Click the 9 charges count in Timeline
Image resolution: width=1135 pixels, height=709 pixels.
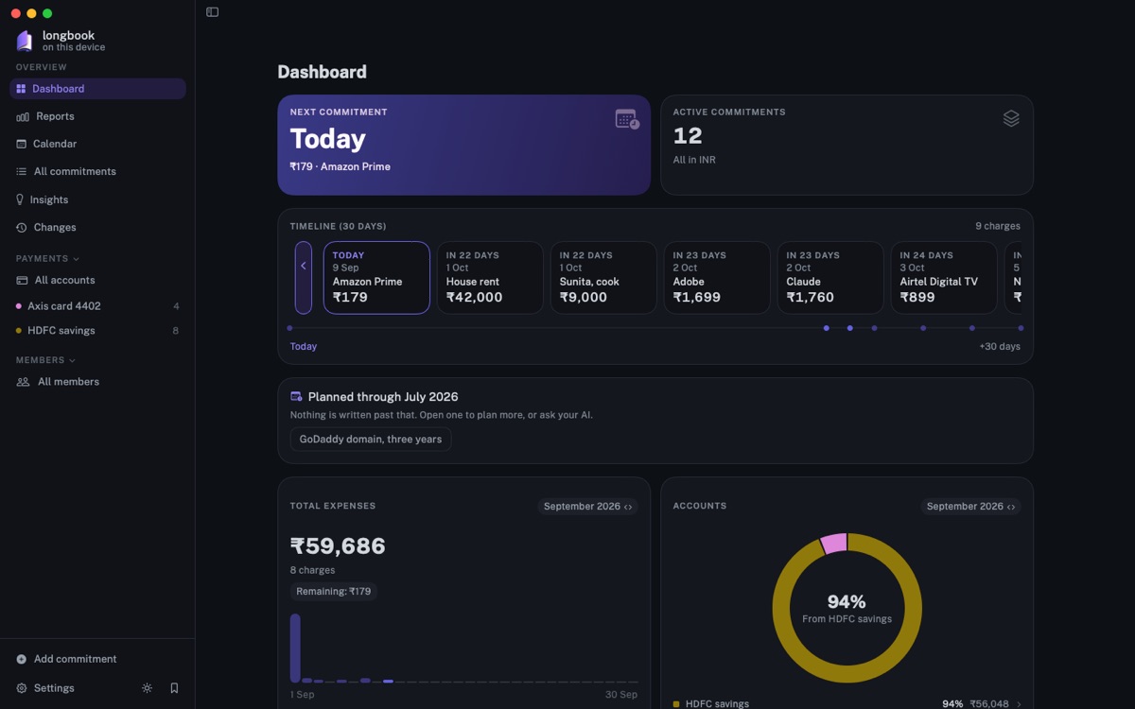998,226
